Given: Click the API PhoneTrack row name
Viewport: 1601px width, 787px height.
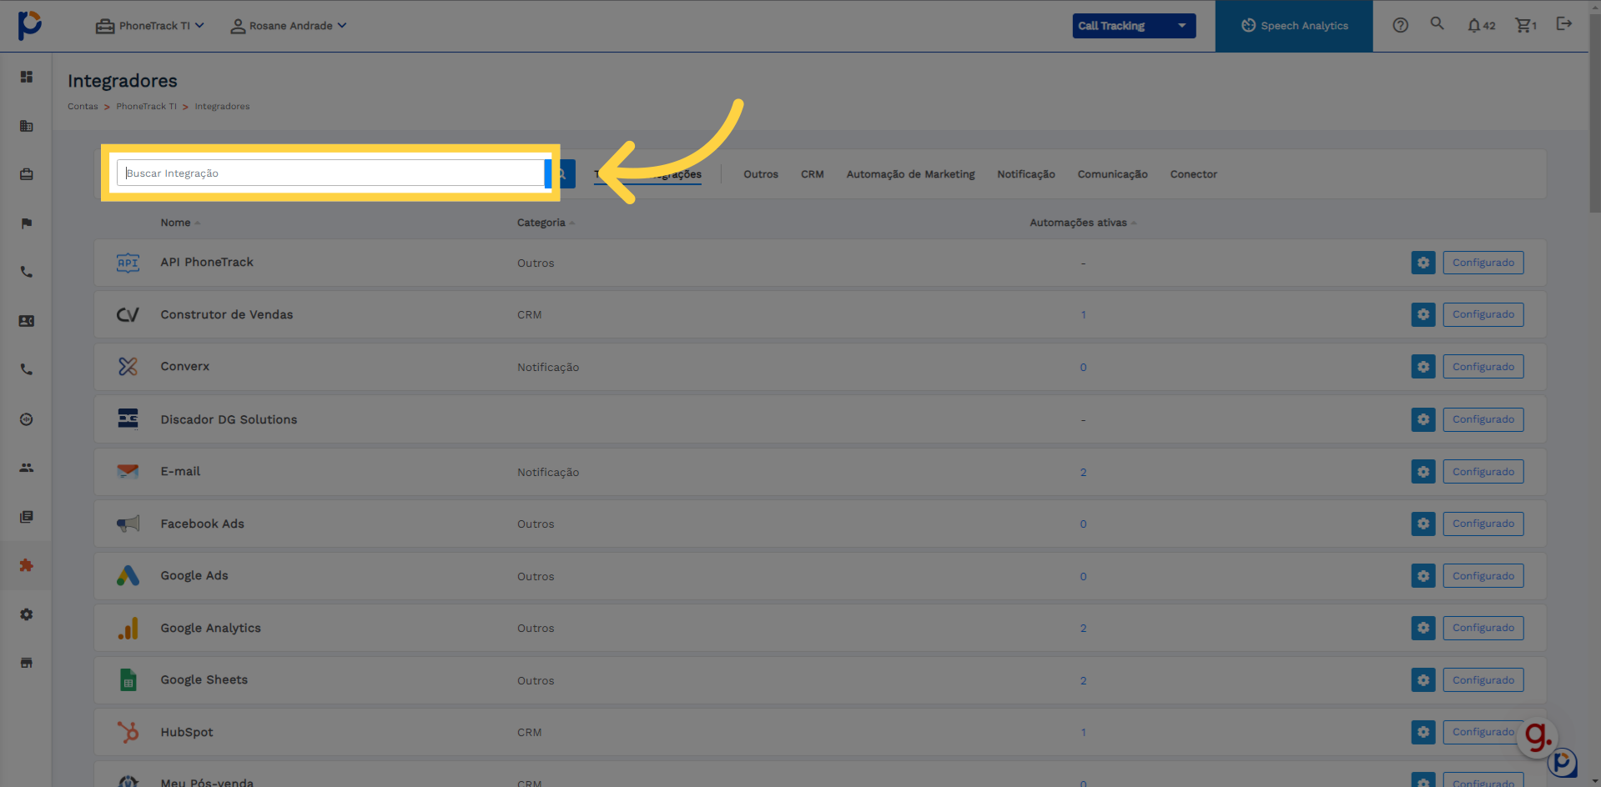Looking at the screenshot, I should pyautogui.click(x=207, y=262).
